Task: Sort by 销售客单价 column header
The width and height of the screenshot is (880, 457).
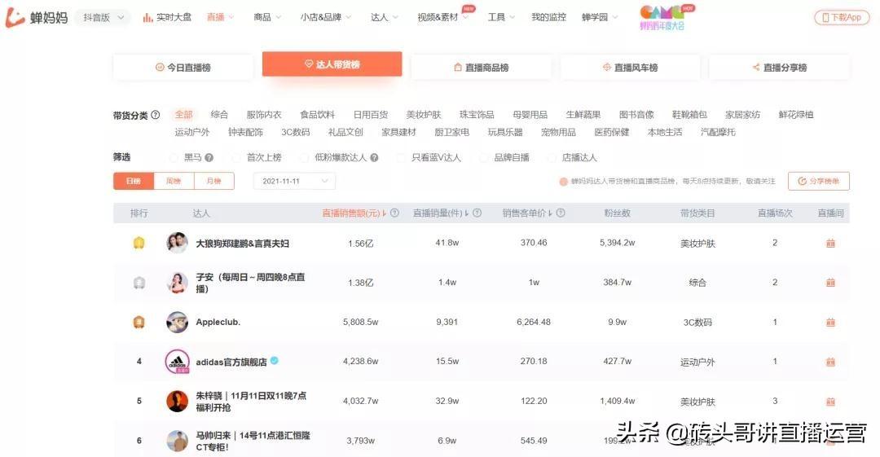Action: tap(527, 213)
